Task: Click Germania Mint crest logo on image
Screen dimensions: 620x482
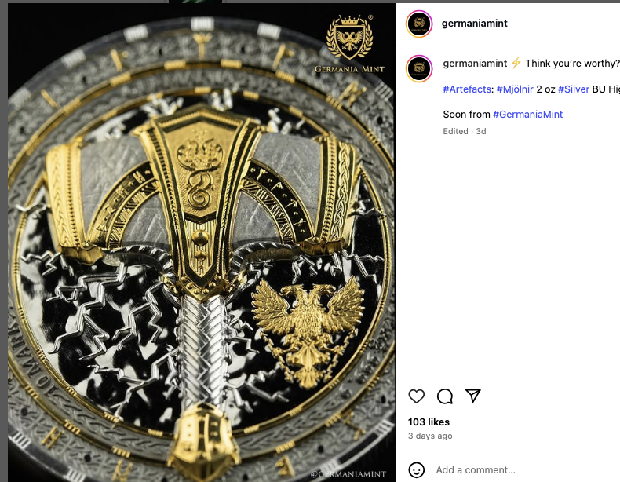Action: point(349,44)
